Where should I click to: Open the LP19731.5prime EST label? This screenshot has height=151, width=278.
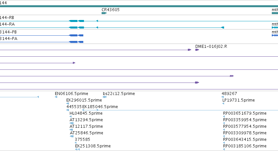(238, 100)
